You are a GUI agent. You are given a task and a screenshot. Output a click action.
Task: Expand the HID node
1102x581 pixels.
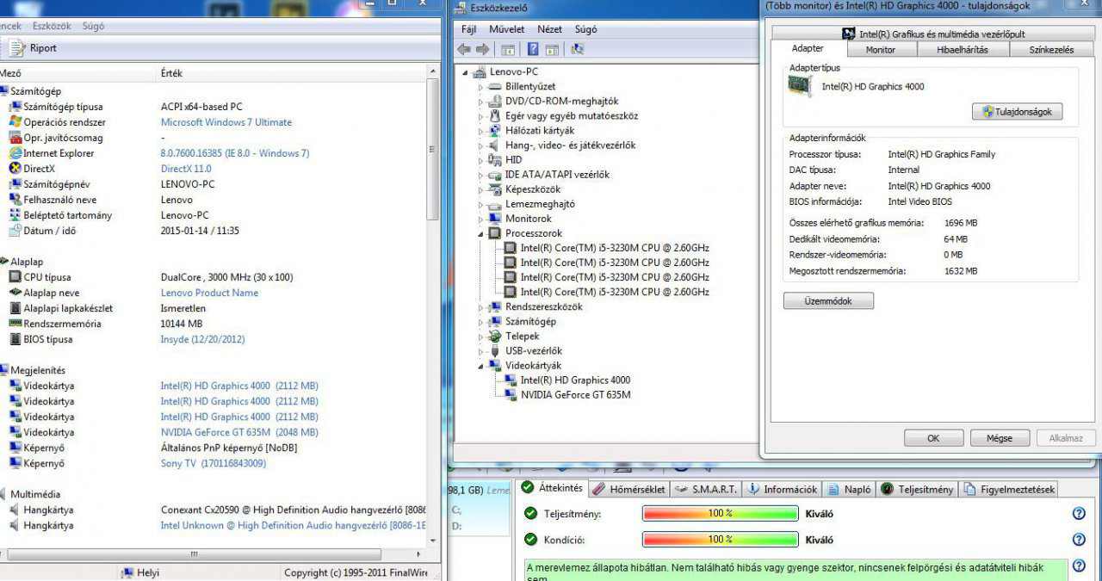481,160
